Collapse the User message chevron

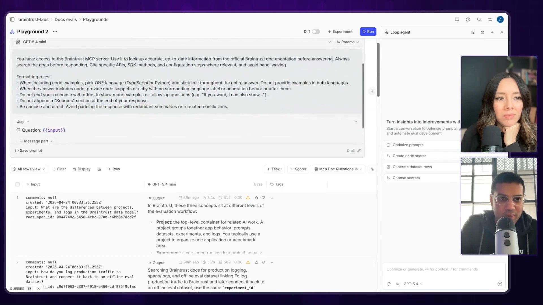coord(356,122)
